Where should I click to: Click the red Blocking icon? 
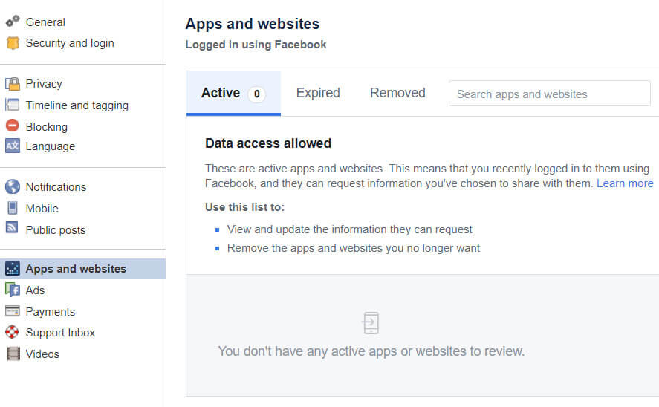click(x=13, y=126)
